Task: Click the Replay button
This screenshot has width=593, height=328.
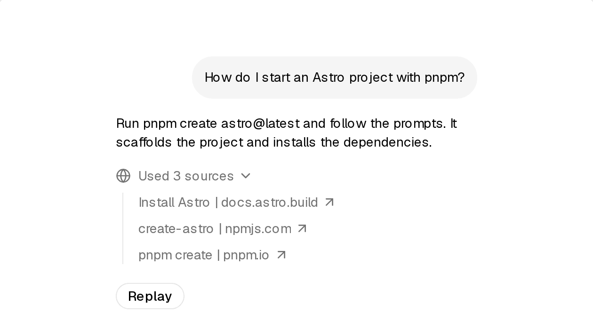Action: [x=150, y=296]
